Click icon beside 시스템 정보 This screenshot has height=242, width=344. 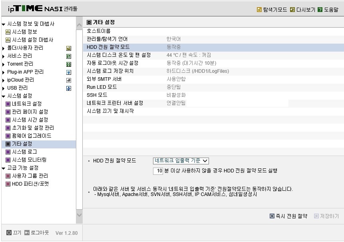tap(8, 32)
